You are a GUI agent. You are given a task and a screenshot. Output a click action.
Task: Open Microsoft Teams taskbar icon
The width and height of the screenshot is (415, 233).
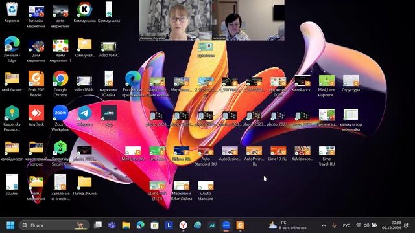pos(112,225)
